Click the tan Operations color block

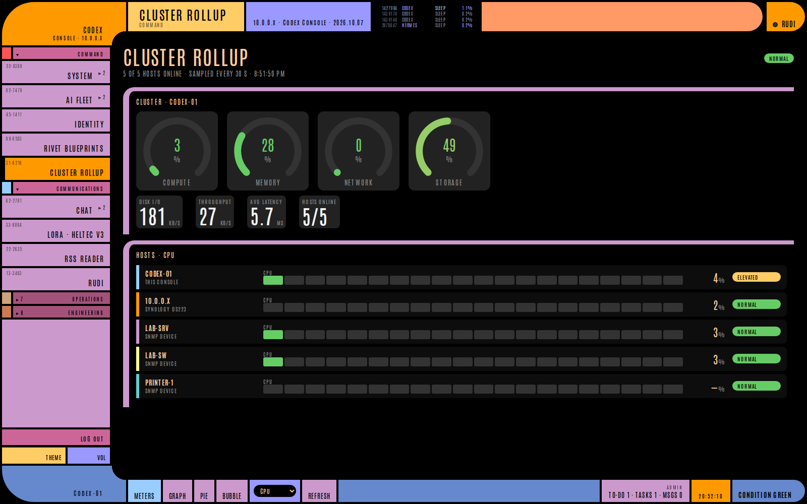[7, 298]
